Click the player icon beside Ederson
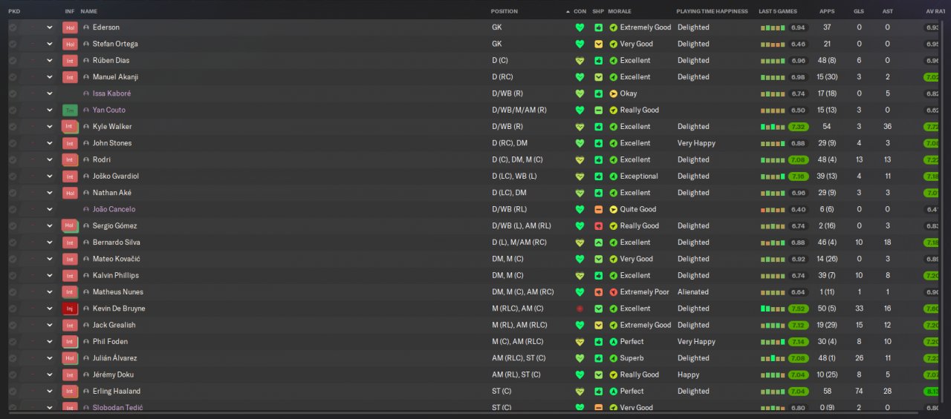Screen dimensions: 951x419 [x=86, y=27]
